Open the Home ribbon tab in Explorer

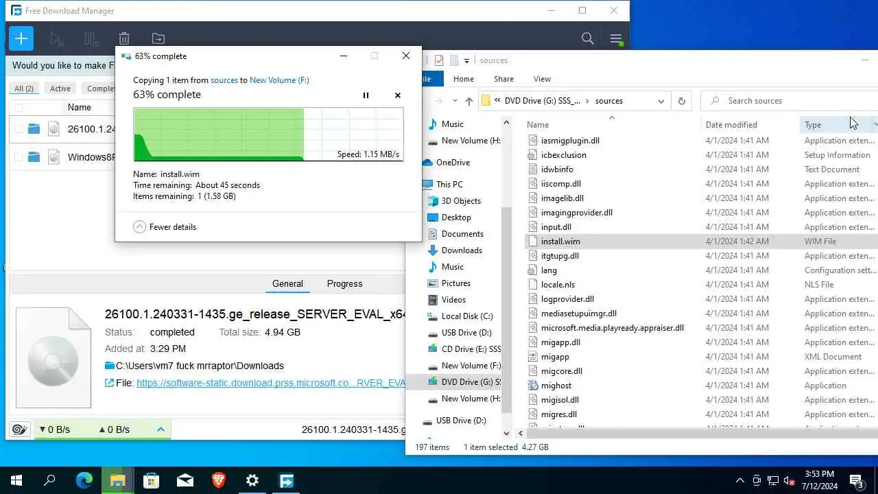point(464,79)
